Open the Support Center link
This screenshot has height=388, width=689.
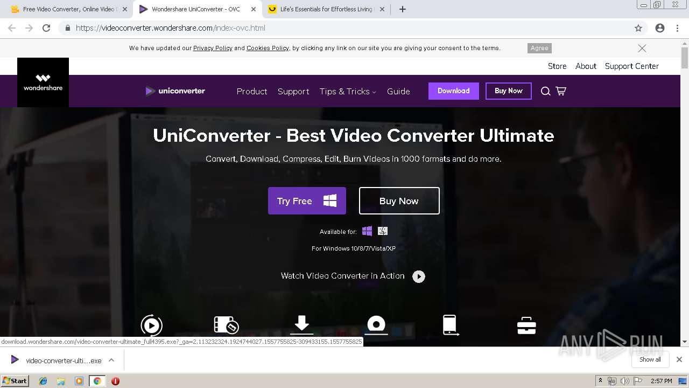pyautogui.click(x=632, y=66)
